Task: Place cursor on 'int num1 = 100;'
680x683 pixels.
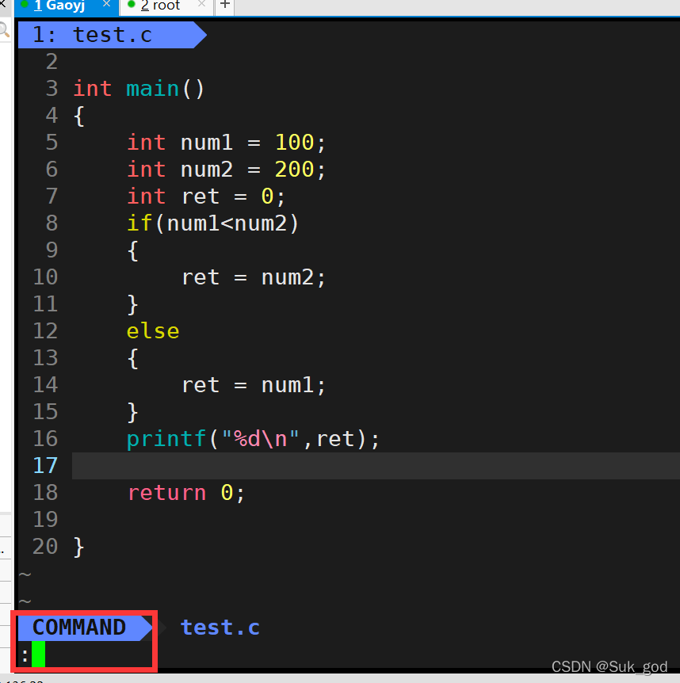Action: [226, 143]
